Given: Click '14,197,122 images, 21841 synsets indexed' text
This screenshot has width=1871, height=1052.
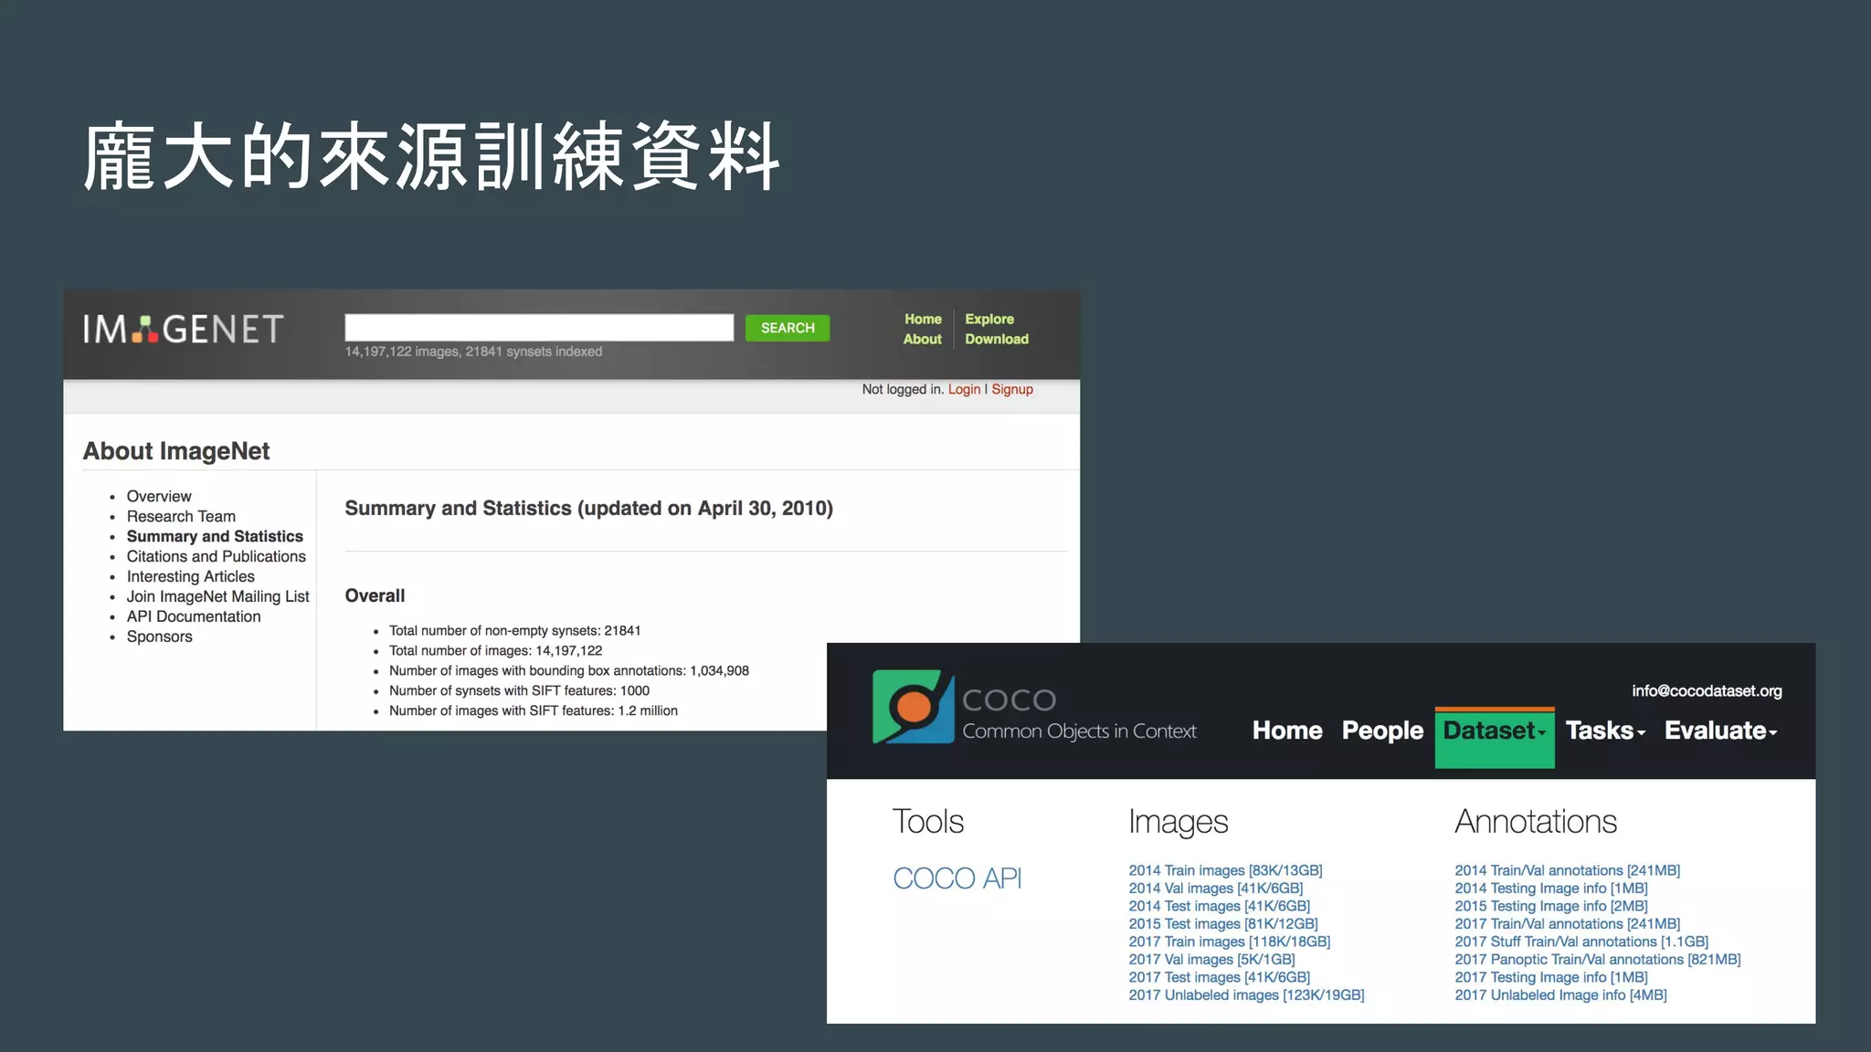Looking at the screenshot, I should (x=473, y=352).
